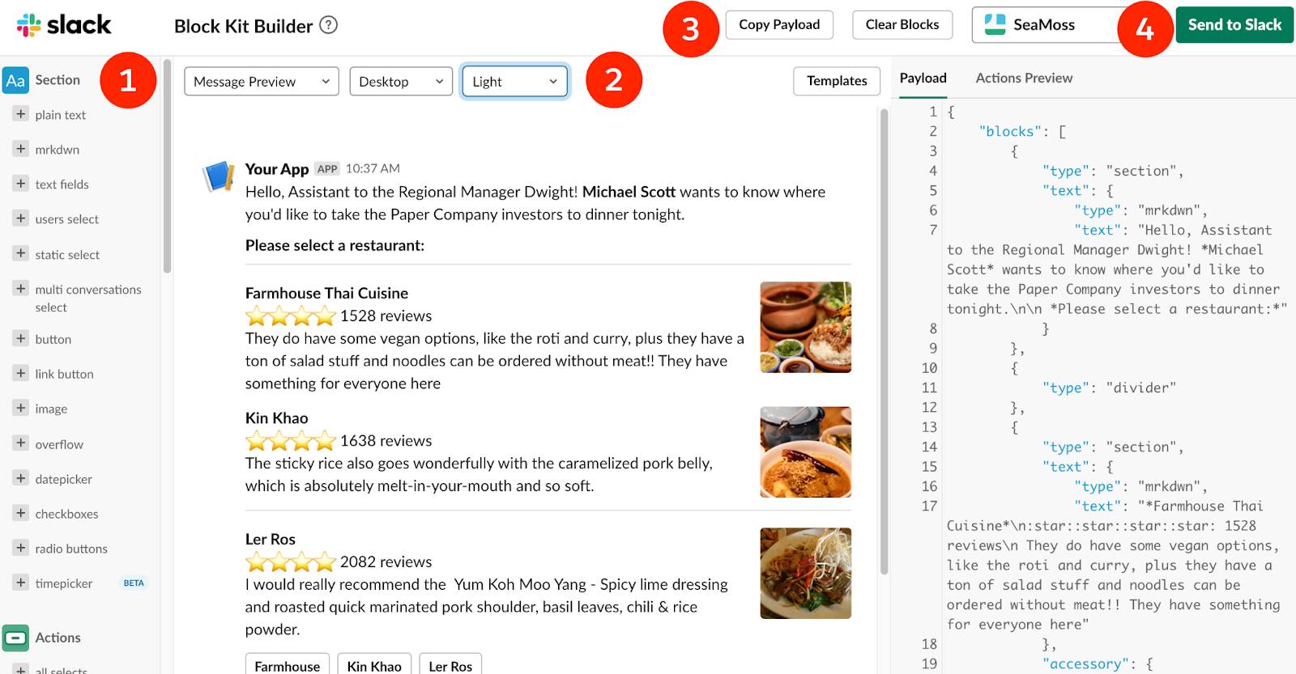Add a plain text block with plus icon

click(x=21, y=114)
